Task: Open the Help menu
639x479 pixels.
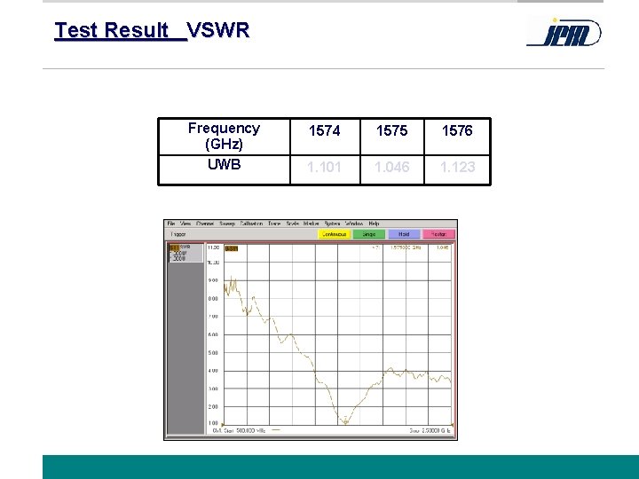Action: [x=374, y=224]
